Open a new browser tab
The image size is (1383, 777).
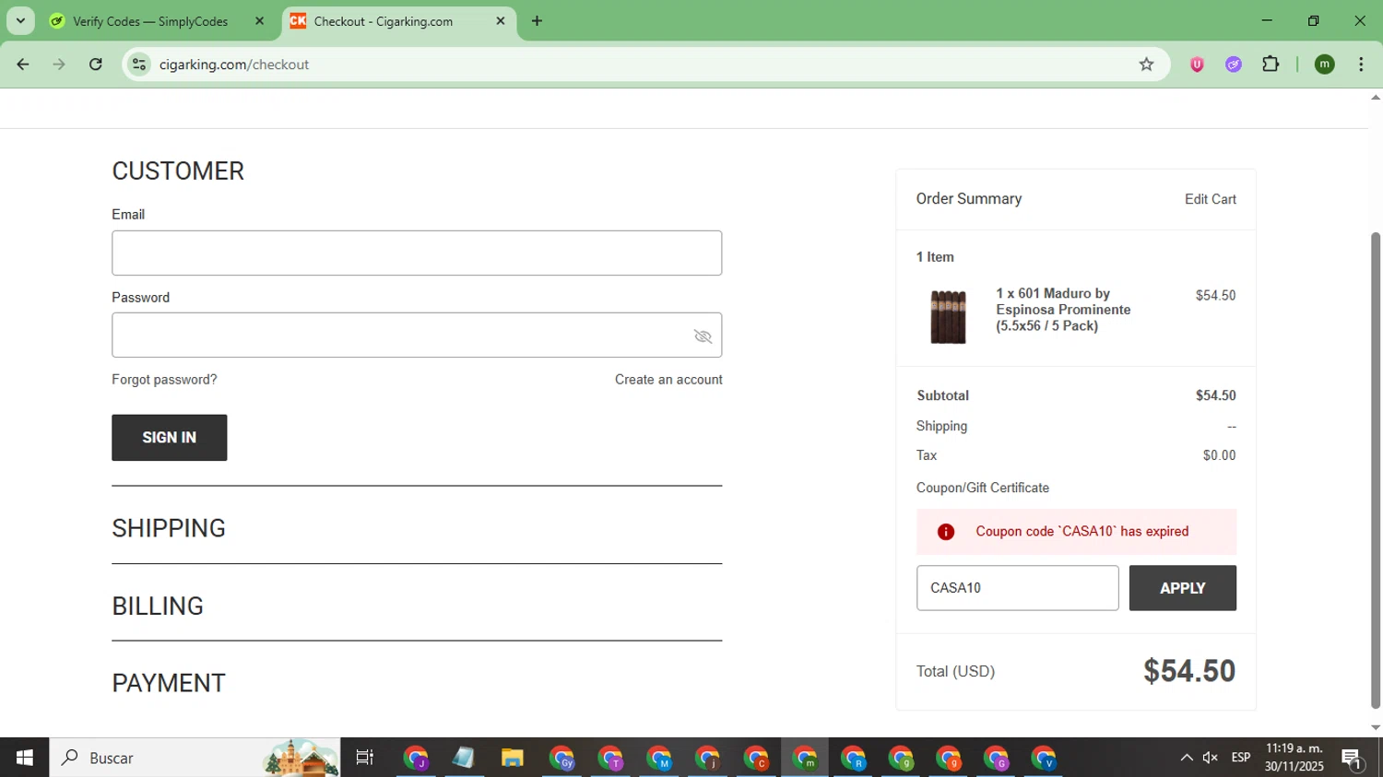click(x=537, y=21)
